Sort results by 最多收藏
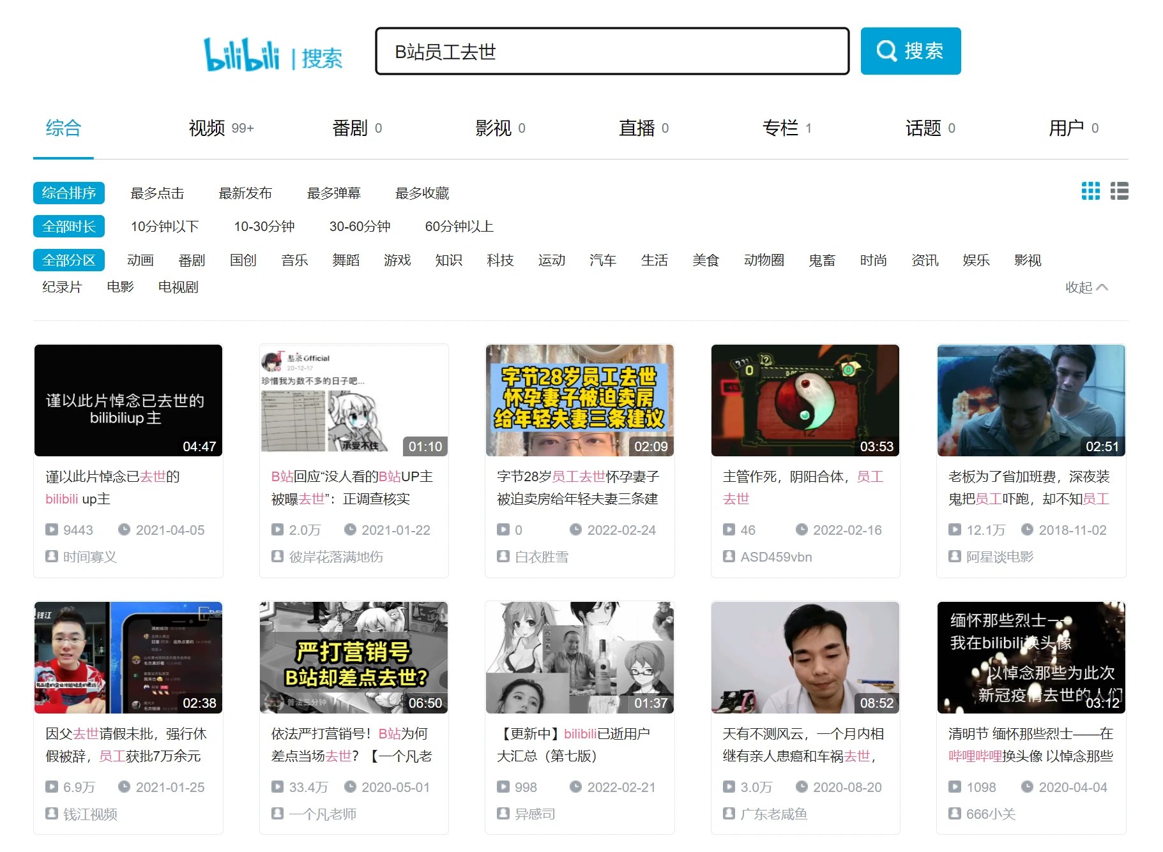Image resolution: width=1163 pixels, height=852 pixels. 422,193
